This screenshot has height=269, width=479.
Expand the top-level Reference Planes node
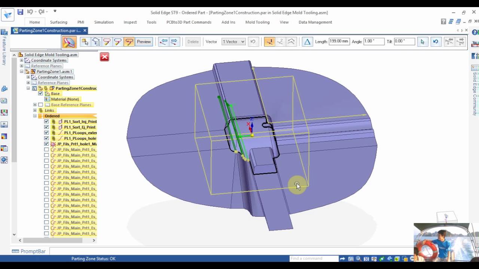[21, 66]
